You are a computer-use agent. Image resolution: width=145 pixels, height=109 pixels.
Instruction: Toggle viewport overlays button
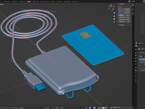pos(95,108)
